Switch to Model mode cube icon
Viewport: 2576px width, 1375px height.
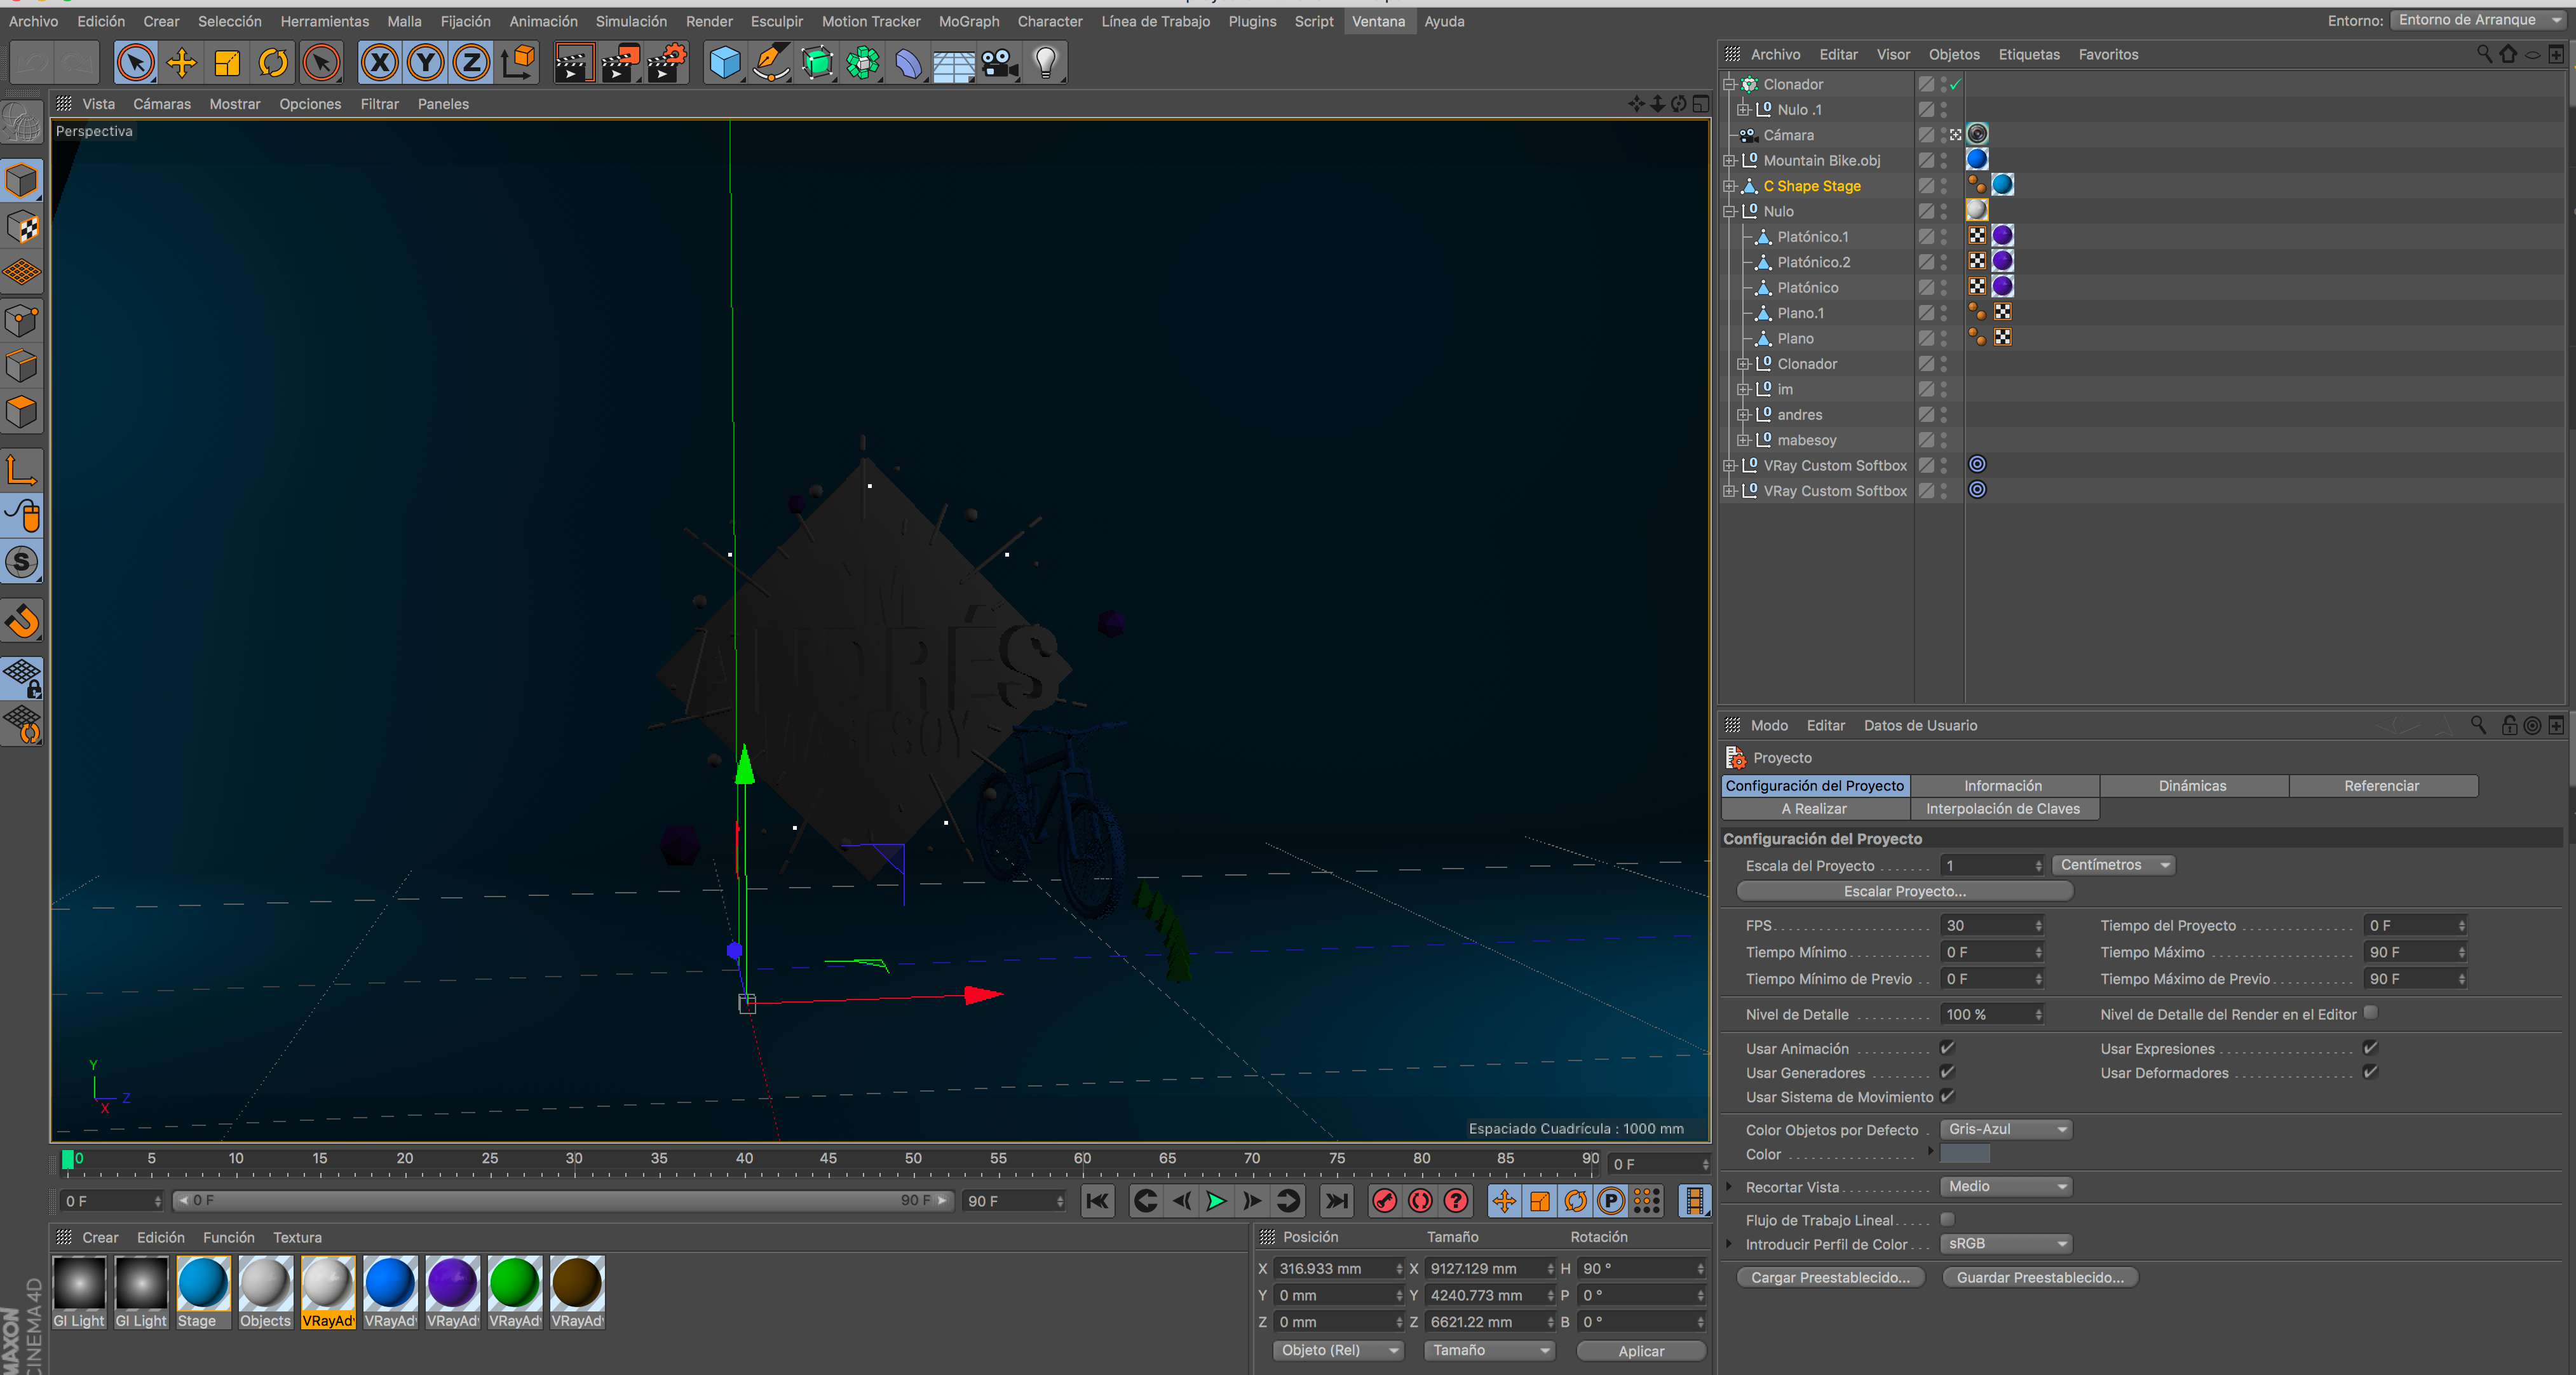[x=22, y=181]
